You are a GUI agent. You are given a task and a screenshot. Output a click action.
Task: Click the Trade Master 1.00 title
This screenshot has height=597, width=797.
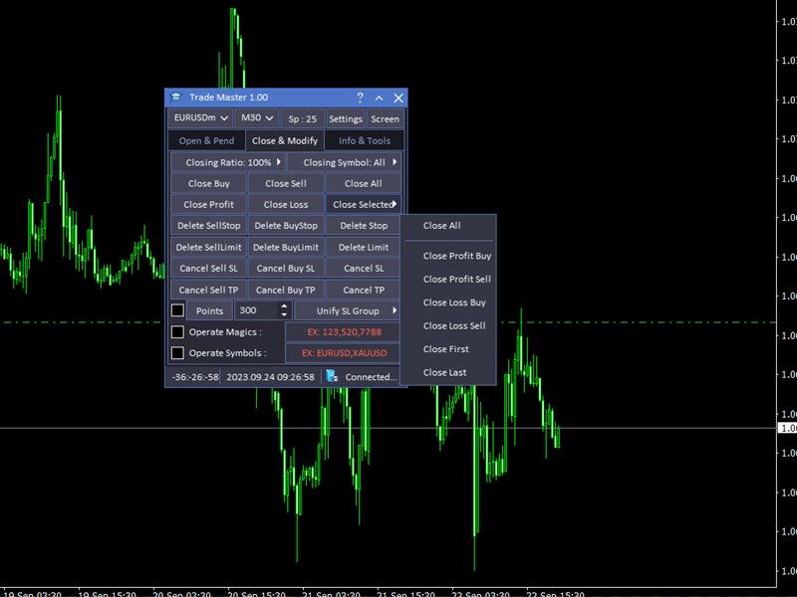click(229, 97)
